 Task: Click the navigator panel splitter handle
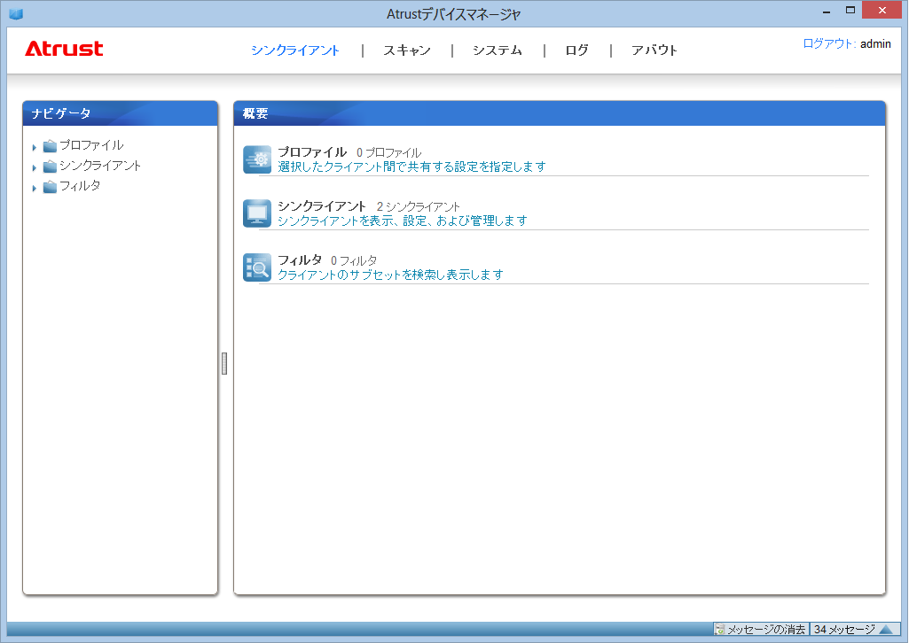pyautogui.click(x=224, y=363)
